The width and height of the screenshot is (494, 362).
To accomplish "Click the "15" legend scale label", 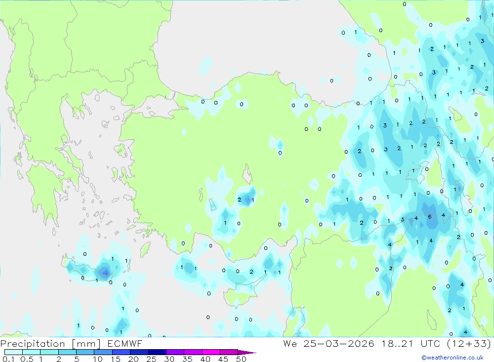I will [116, 359].
